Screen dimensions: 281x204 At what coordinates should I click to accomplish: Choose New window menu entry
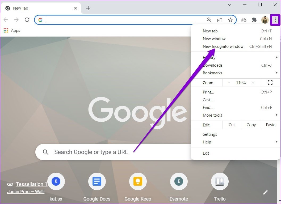(236, 39)
